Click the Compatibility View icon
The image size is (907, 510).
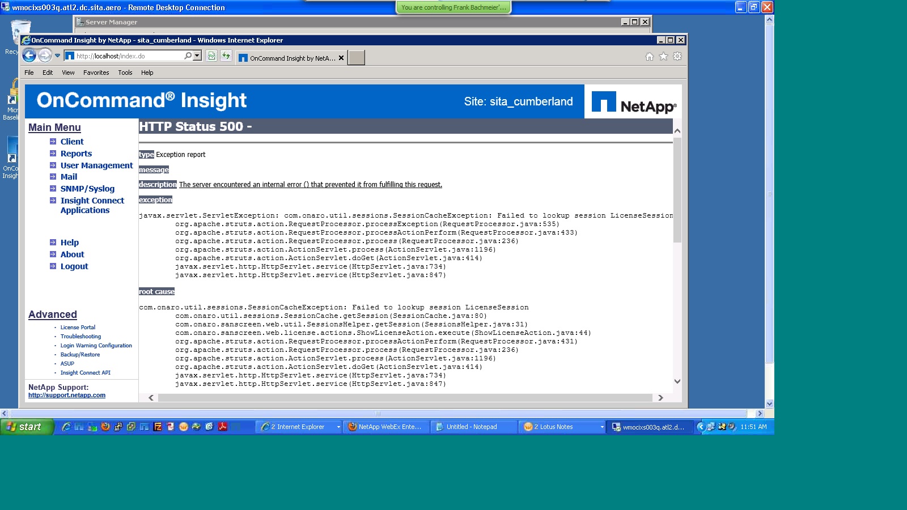[x=212, y=56]
